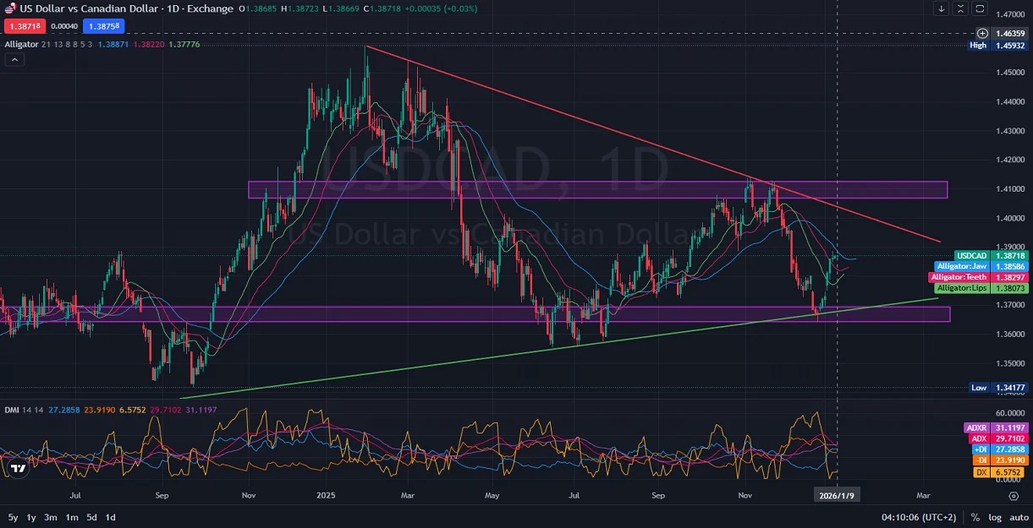Click the fullscreen frame icon at top right

pyautogui.click(x=980, y=8)
